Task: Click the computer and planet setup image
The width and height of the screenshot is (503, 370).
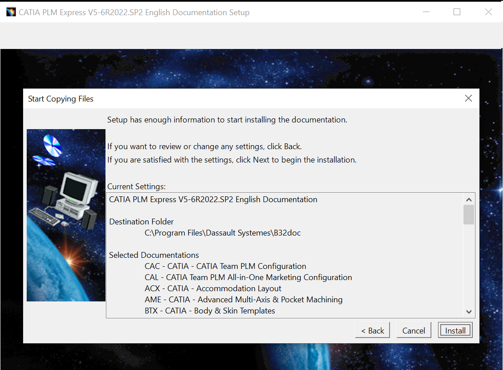Action: click(66, 215)
